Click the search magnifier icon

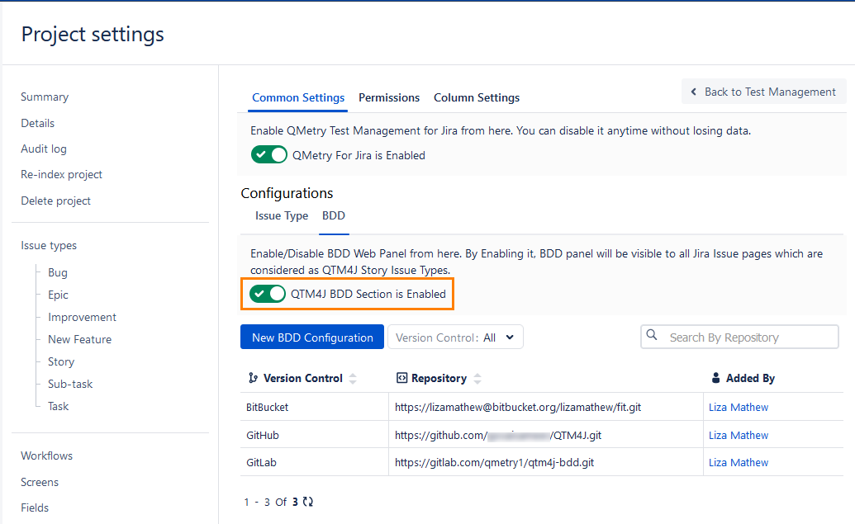[652, 334]
